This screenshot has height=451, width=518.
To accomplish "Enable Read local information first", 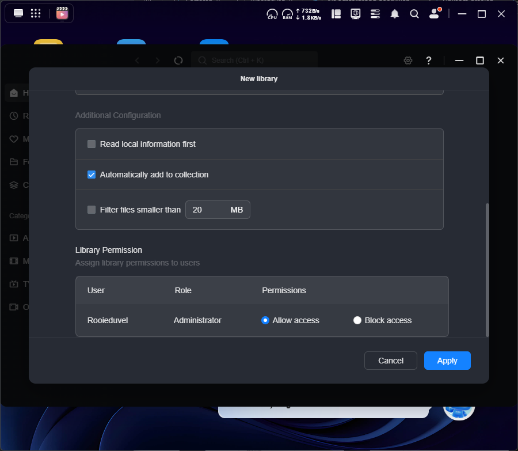I will [x=92, y=144].
